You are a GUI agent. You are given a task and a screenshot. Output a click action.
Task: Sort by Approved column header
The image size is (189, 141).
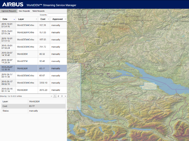[58, 19]
